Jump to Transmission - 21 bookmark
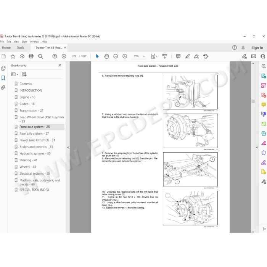This screenshot has width=267, height=267. coord(32,111)
